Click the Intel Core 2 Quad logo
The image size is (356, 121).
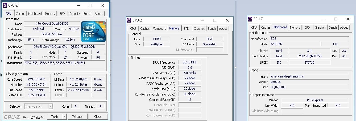pos(93,32)
